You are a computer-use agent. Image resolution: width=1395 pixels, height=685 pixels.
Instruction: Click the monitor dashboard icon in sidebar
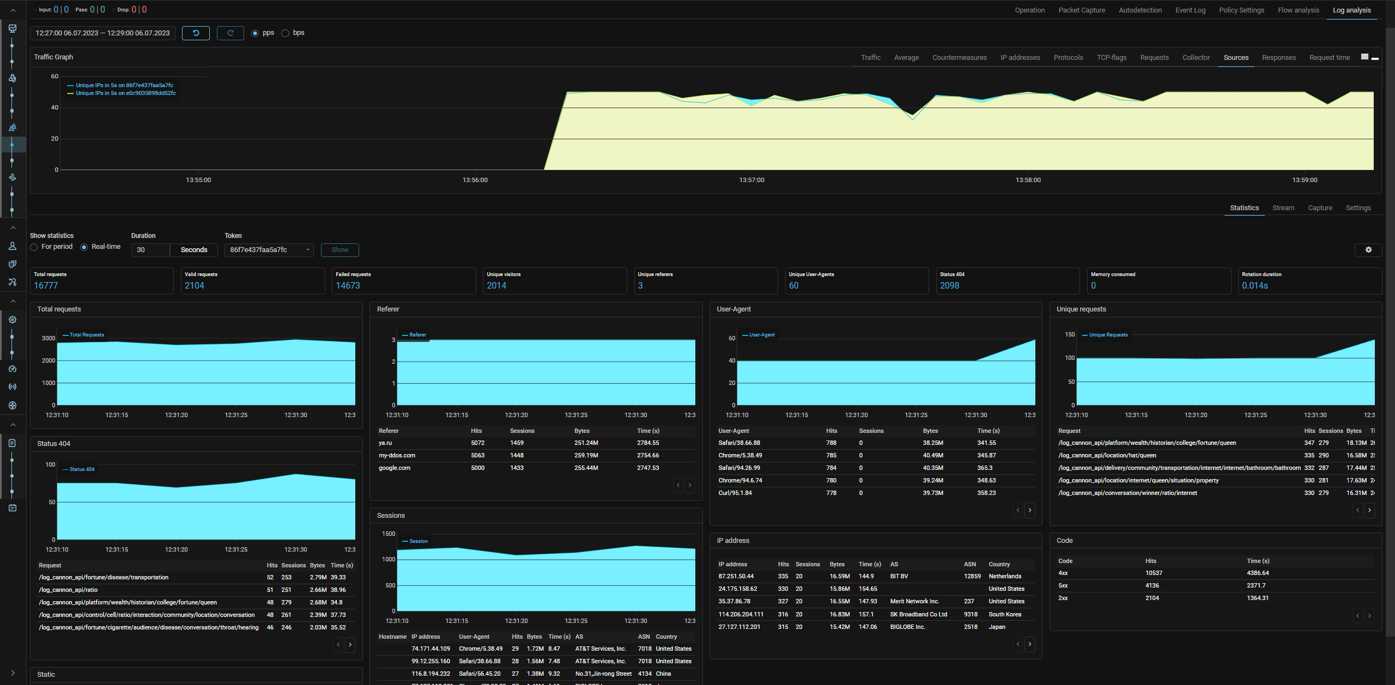pos(13,28)
